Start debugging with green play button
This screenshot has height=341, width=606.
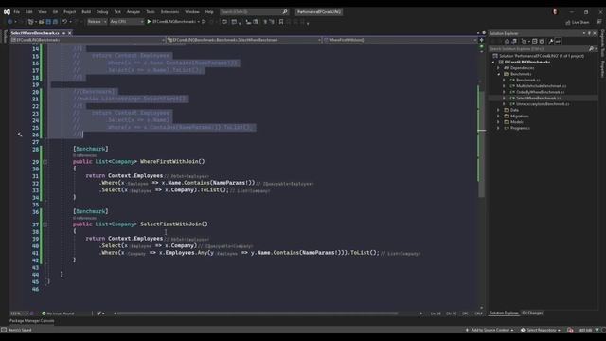click(x=149, y=22)
